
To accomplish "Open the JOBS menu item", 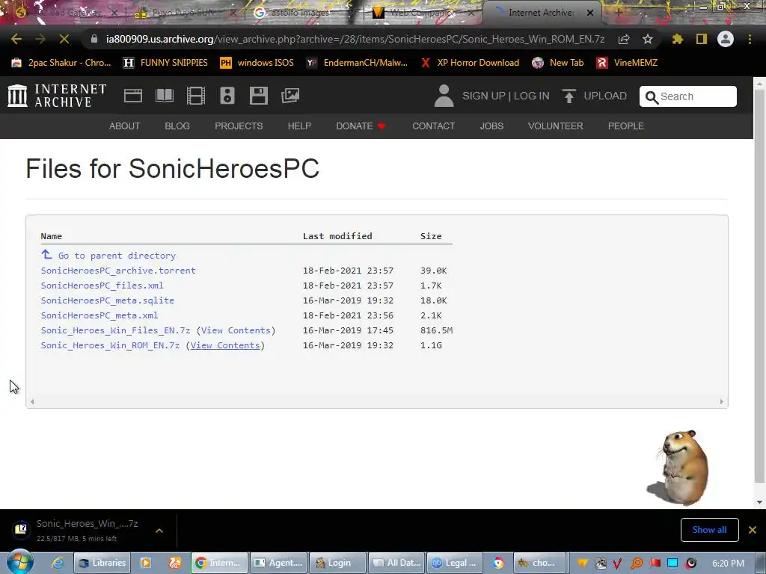I will click(x=491, y=126).
